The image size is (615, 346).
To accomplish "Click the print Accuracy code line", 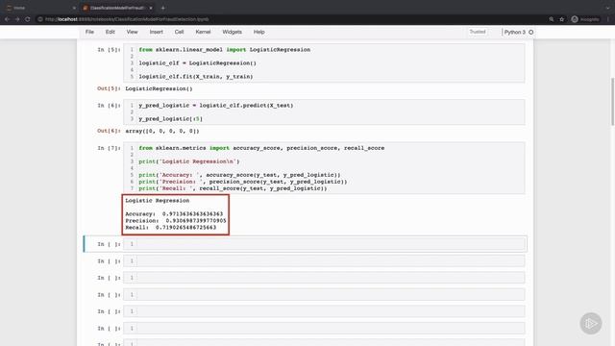I will click(x=239, y=175).
